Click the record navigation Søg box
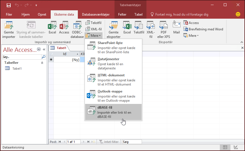This screenshot has width=245, height=151. point(132,142)
